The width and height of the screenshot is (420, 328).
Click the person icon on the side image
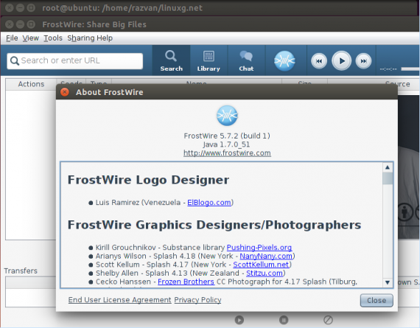point(405,212)
